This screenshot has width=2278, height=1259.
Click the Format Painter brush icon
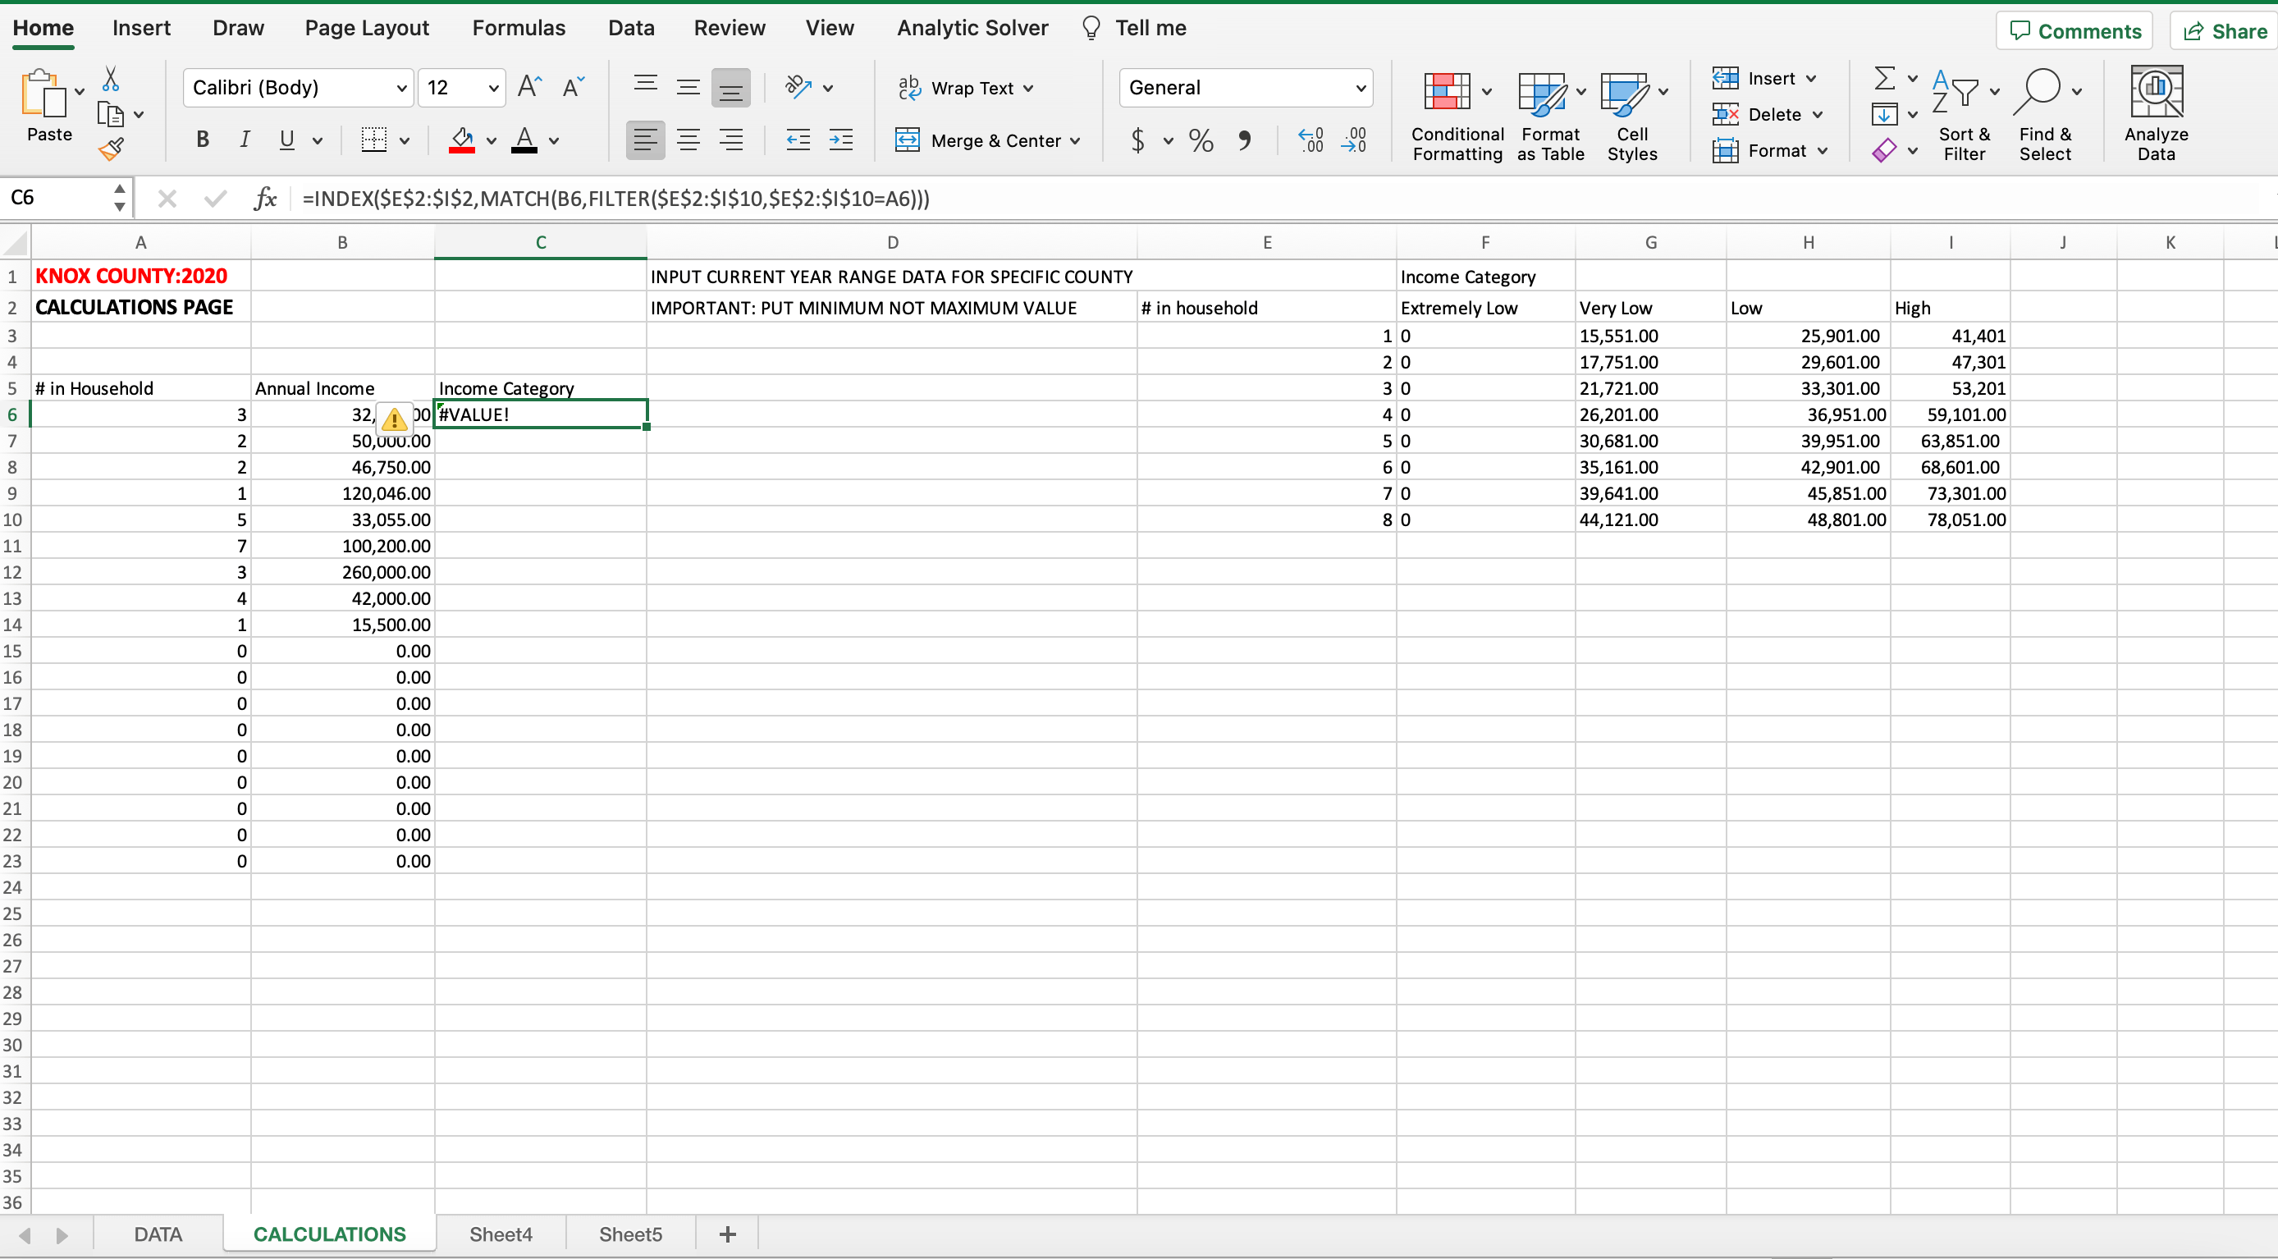112,149
